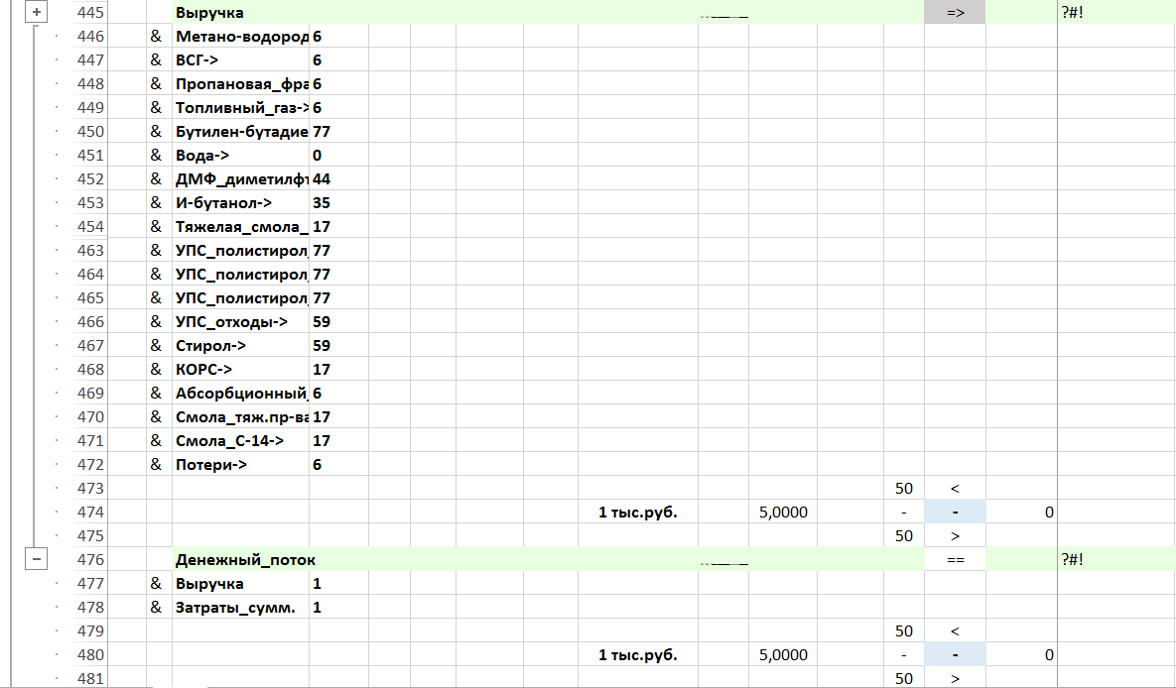Select the light blue cell in row 474
Viewport: 1176px width, 688px height.
[x=955, y=513]
